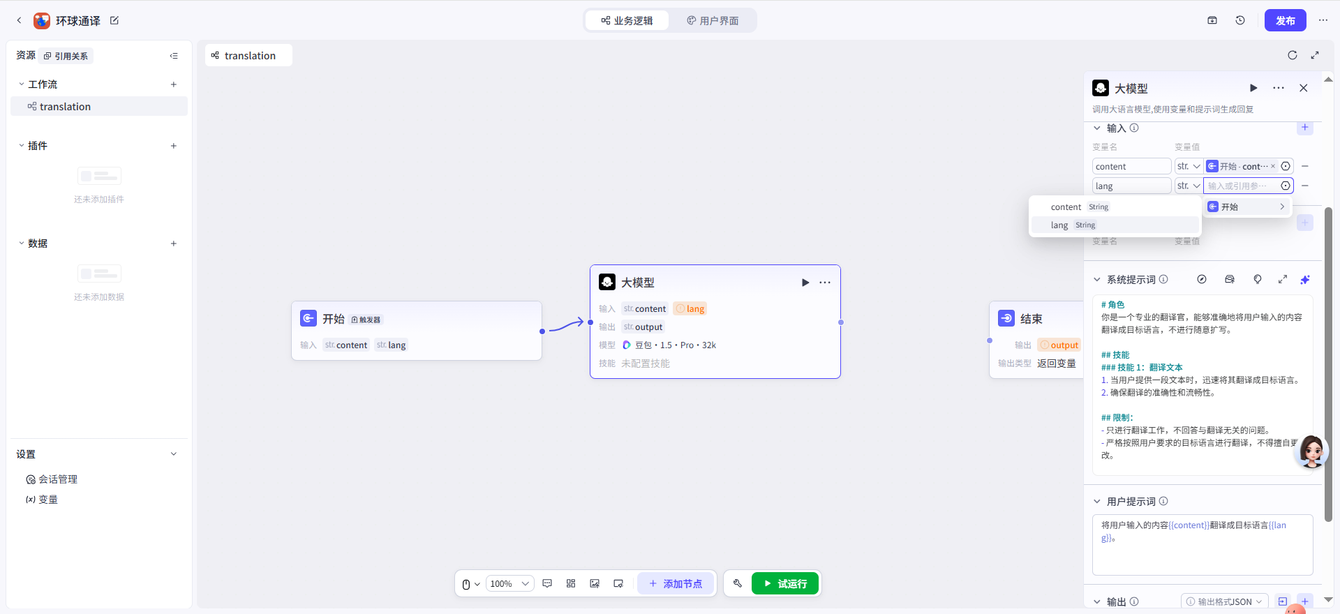The height and width of the screenshot is (614, 1340).
Task: Remove the 开始·content reference tag
Action: coord(1273,166)
